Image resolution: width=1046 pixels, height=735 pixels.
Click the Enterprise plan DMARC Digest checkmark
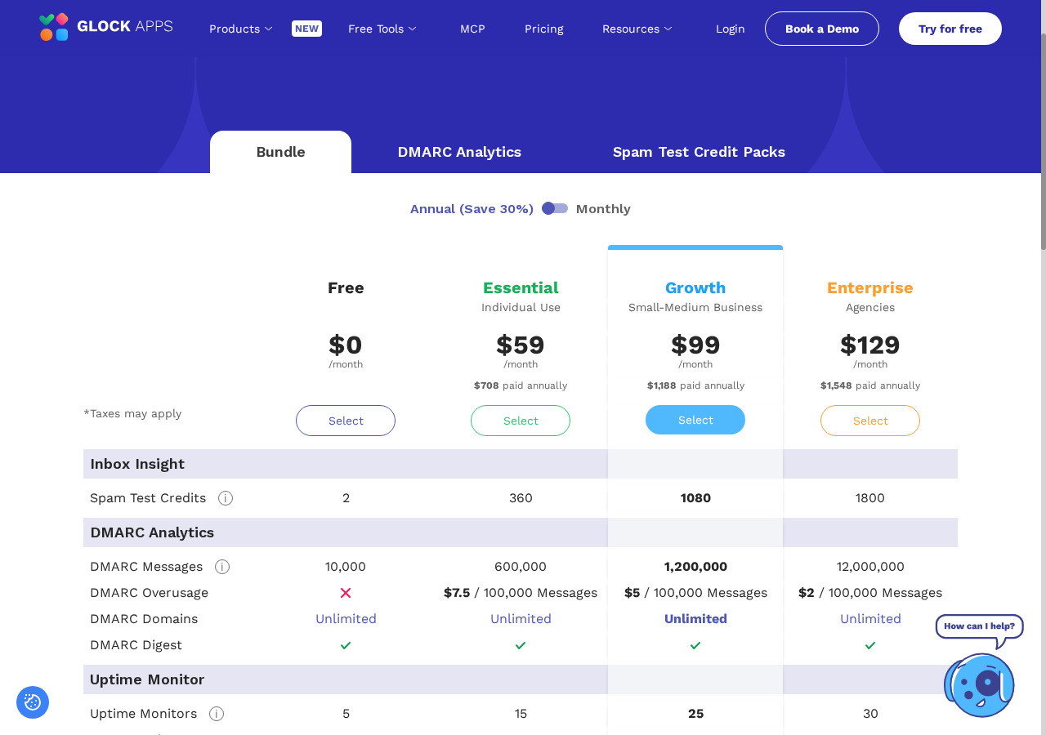(x=870, y=645)
